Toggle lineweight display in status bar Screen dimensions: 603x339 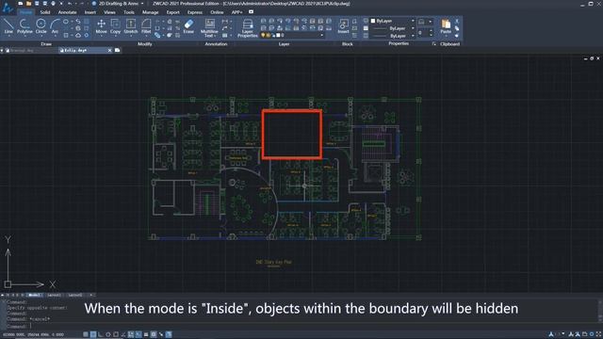click(x=146, y=334)
